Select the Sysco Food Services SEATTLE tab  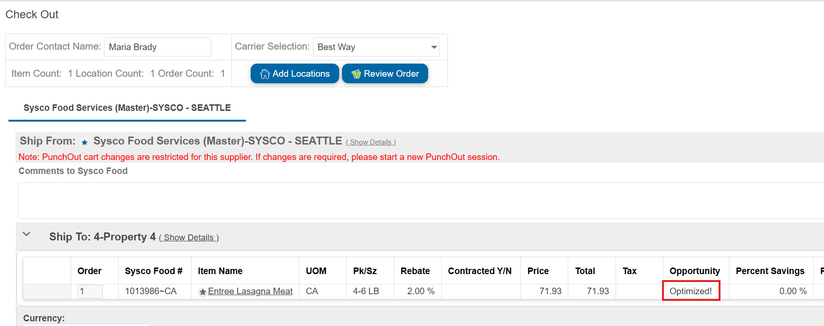127,108
